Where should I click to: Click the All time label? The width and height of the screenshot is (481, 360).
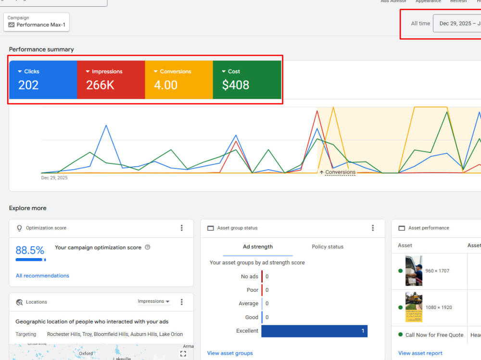[x=420, y=23]
